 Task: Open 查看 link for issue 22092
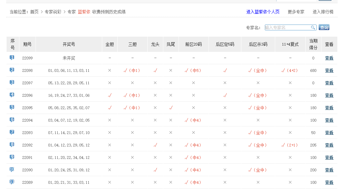(329, 145)
